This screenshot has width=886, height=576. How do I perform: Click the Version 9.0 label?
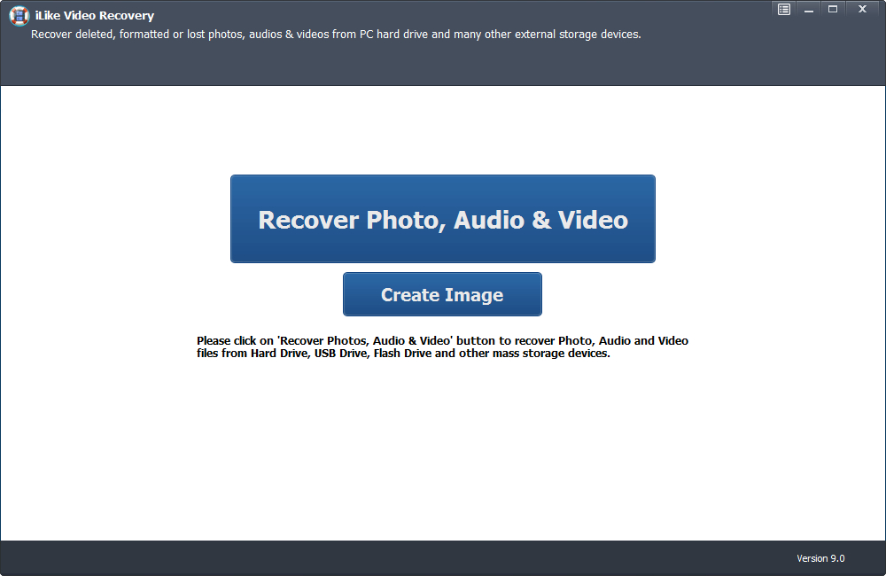click(x=820, y=558)
